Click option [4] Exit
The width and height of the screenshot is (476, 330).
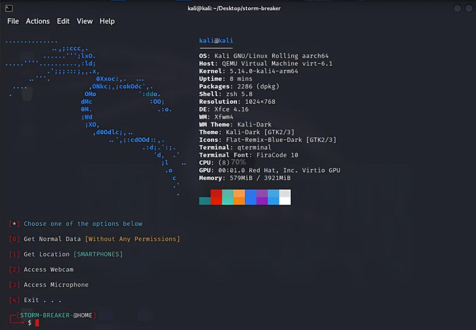tap(35, 300)
